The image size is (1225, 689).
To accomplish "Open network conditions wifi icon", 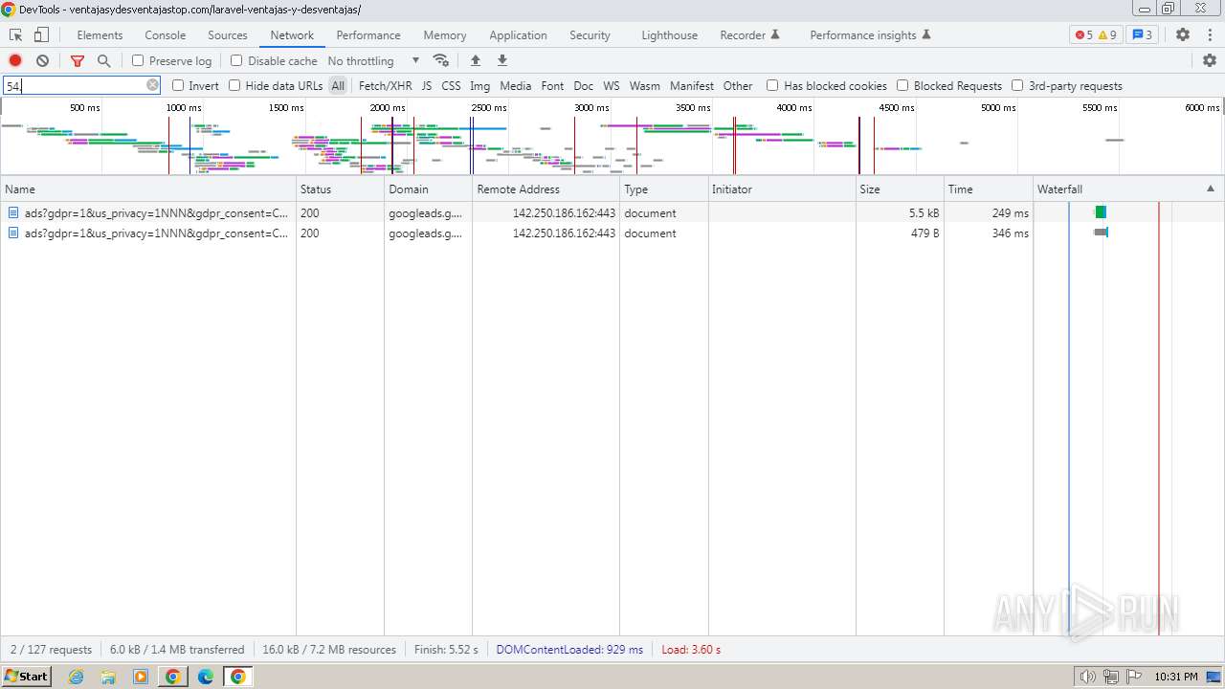I will point(441,60).
